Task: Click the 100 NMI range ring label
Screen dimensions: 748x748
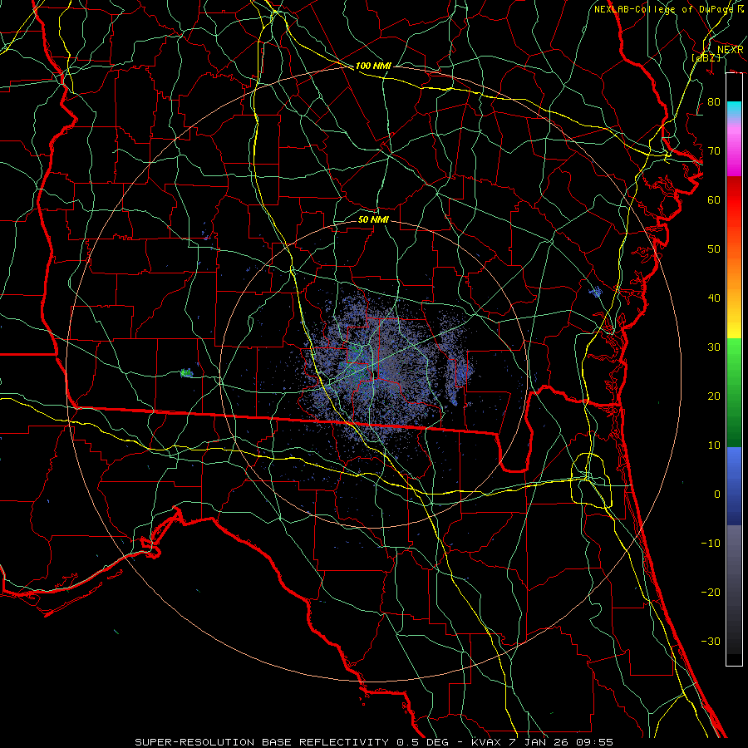Action: pos(373,66)
